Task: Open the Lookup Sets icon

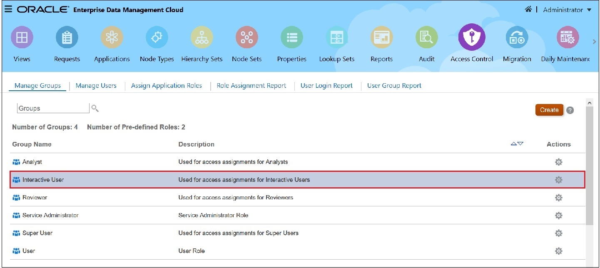Action: (x=337, y=37)
